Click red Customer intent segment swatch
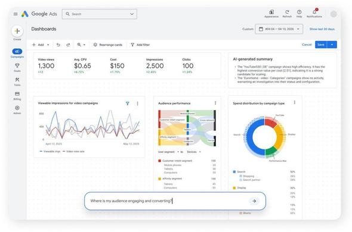The width and height of the screenshot is (352, 232). [x=160, y=161]
